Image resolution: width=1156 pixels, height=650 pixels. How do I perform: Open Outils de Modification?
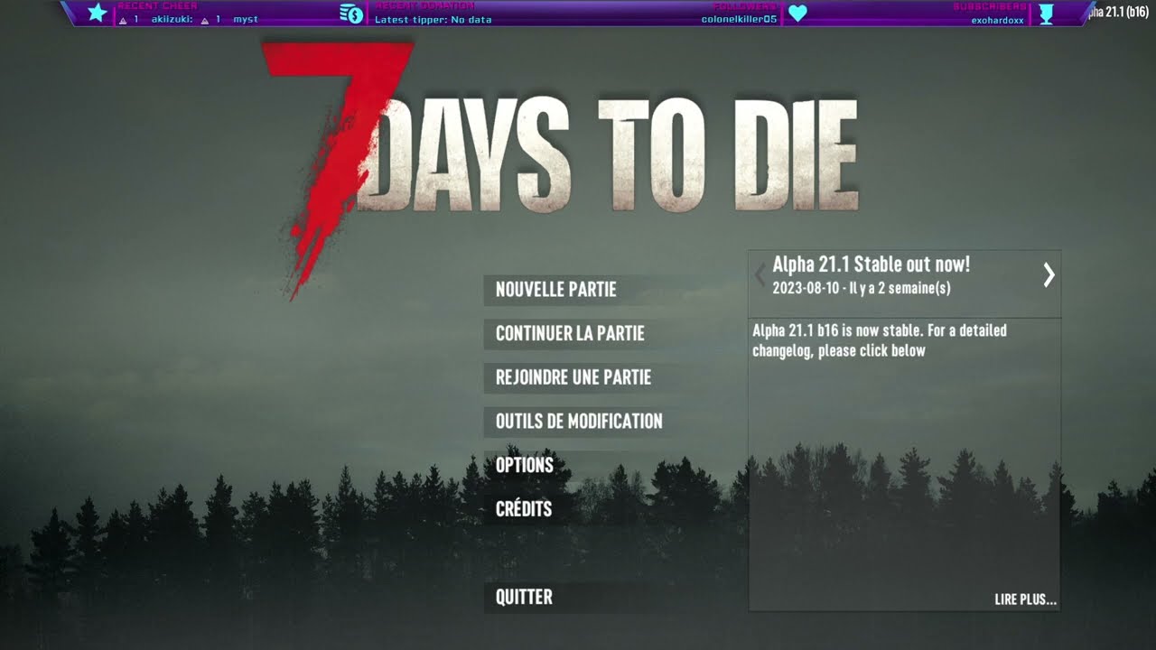tap(578, 421)
